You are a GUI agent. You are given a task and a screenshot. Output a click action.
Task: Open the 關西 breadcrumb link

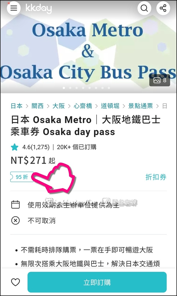(37, 106)
